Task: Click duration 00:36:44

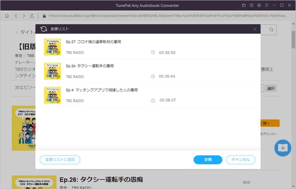Action: (x=167, y=76)
